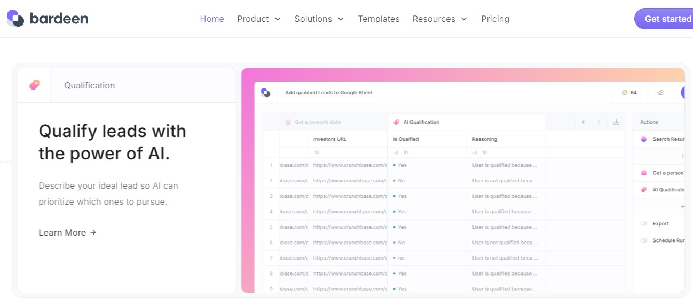Viewport: 693px width, 307px height.
Task: Open the Templates page
Action: [379, 19]
